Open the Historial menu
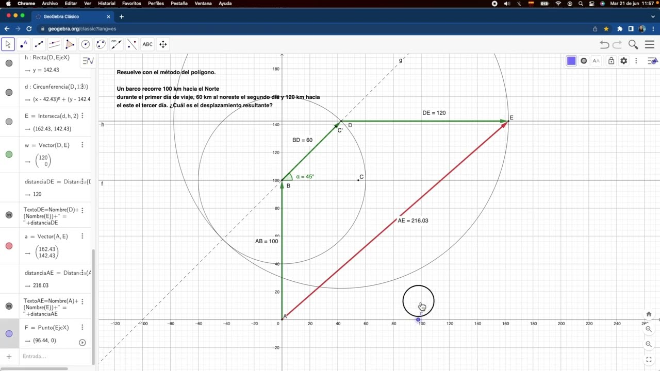Screen dimensions: 660x371 pyautogui.click(x=107, y=4)
